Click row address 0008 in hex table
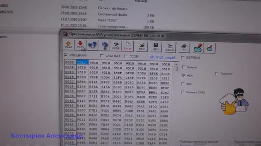 coord(70,67)
